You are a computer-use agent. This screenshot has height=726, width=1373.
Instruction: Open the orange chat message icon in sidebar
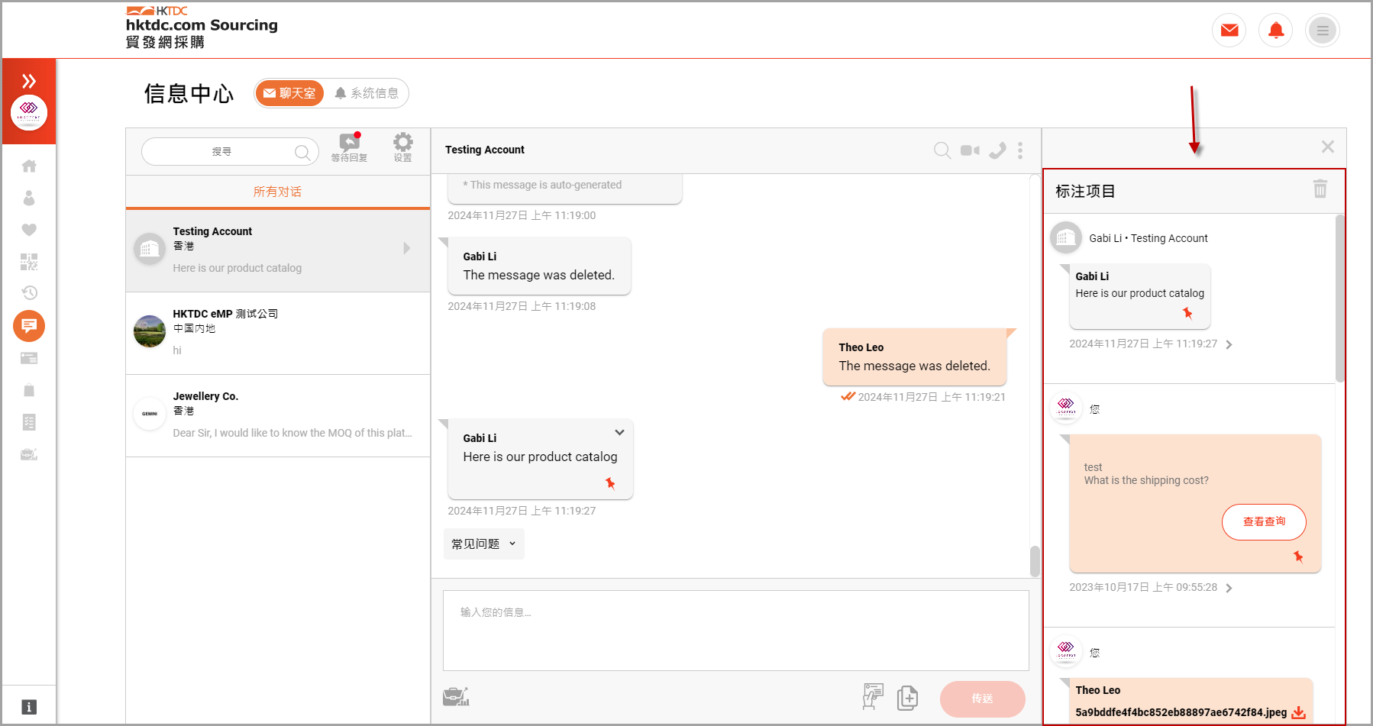click(29, 326)
